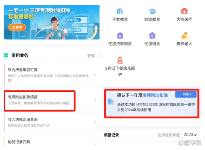Image resolution: width=205 pixels, height=150 pixels.
Task: Open the 子女教育 deduction icon
Action: (120, 11)
